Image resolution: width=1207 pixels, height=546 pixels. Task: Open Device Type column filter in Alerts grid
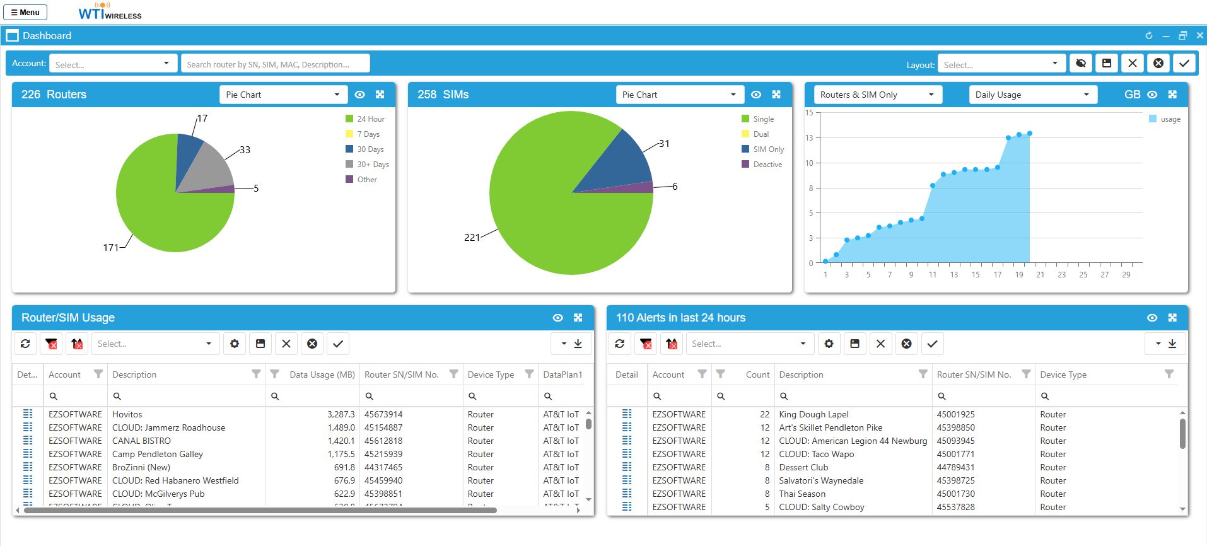point(1169,374)
